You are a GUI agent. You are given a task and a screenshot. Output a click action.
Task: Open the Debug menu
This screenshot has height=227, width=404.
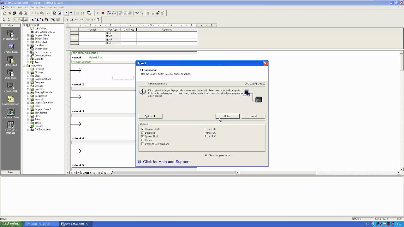click(34, 7)
